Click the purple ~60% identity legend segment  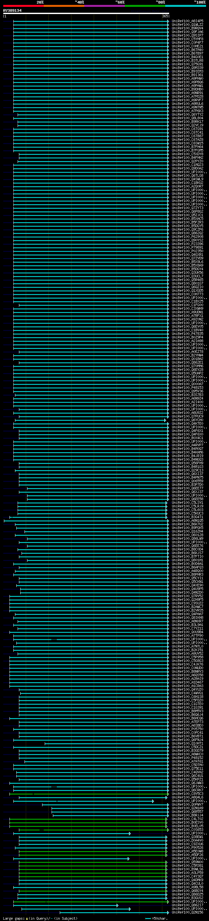tap(105, 6)
